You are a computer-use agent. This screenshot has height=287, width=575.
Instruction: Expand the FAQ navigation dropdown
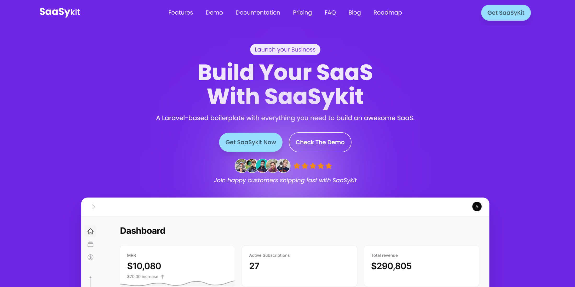[330, 13]
